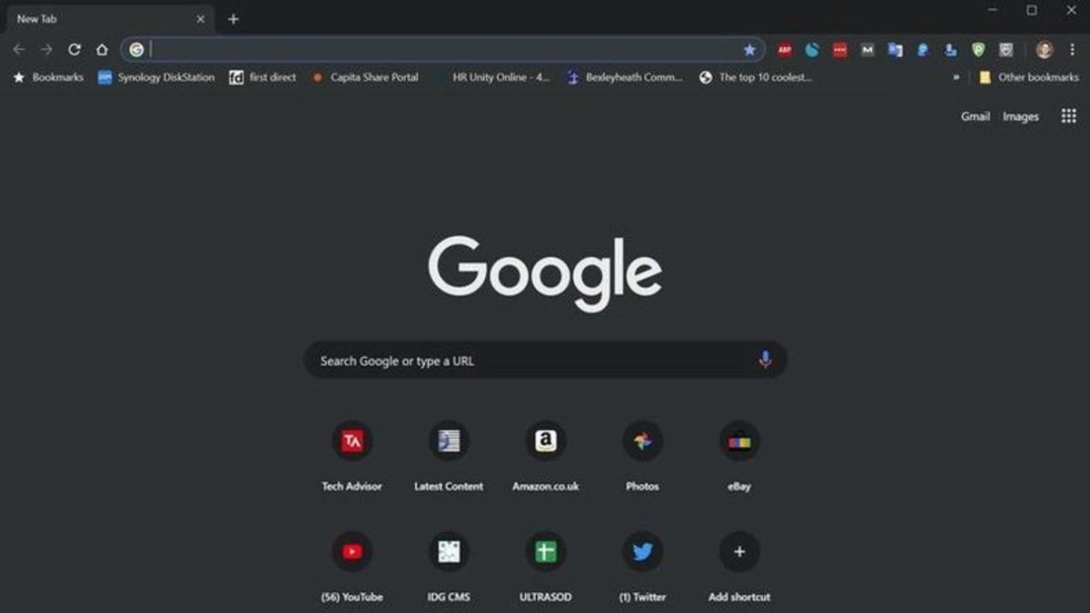Open the green shield privacy extension
Screen dimensions: 1090x613
[x=978, y=50]
